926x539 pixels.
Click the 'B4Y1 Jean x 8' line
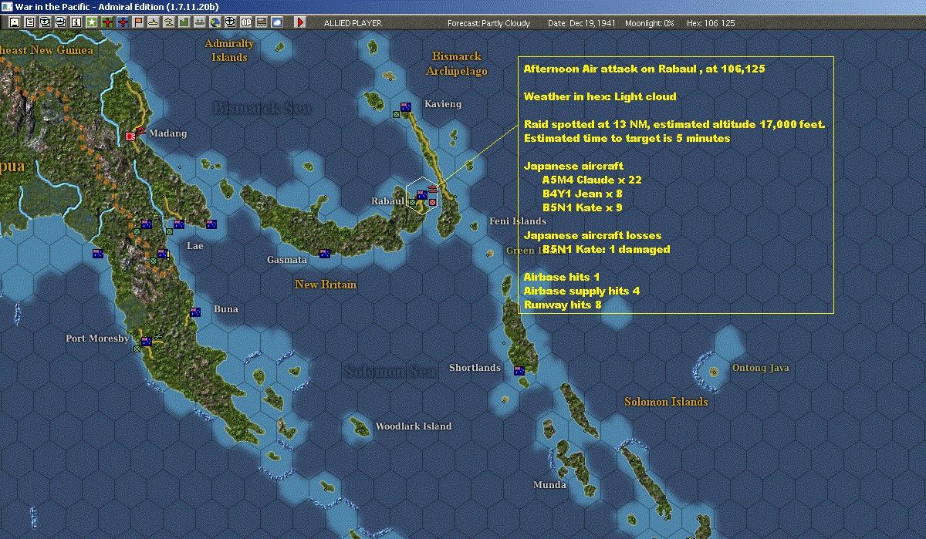coord(582,194)
